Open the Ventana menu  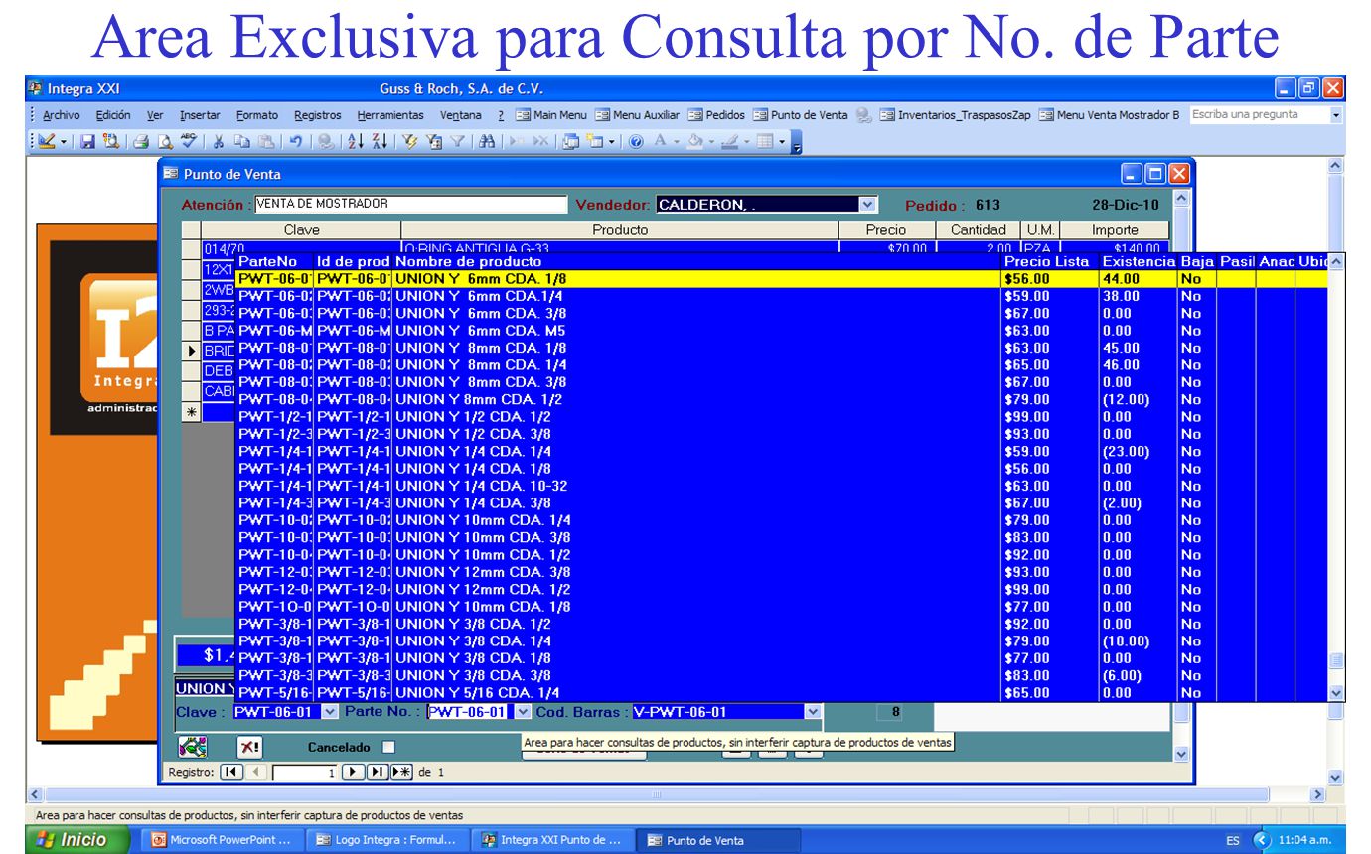[x=461, y=115]
